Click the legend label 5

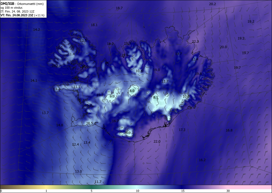tap(91, 191)
